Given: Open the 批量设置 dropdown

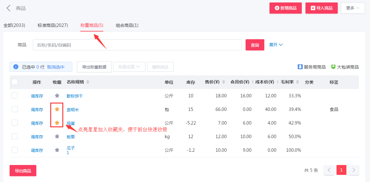Looking at the screenshot, I should (129, 67).
